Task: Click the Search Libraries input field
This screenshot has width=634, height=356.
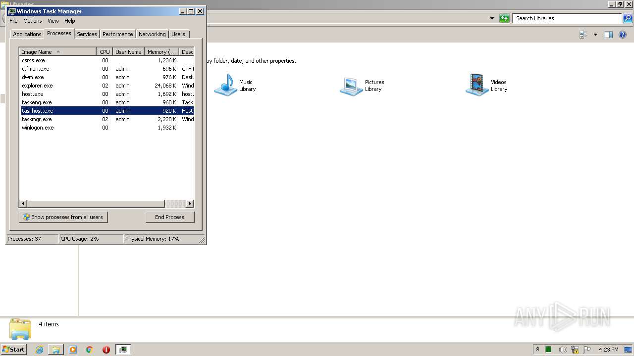Action: [x=568, y=18]
